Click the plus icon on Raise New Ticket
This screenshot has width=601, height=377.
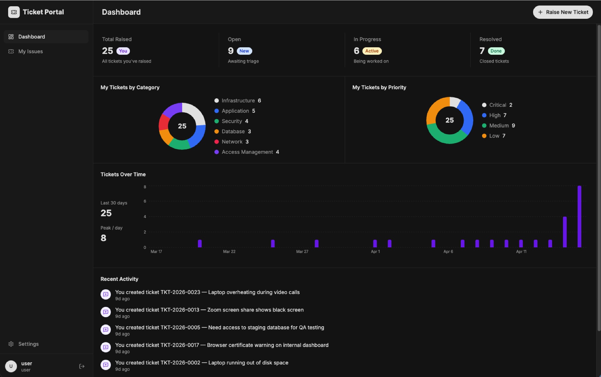pyautogui.click(x=540, y=12)
